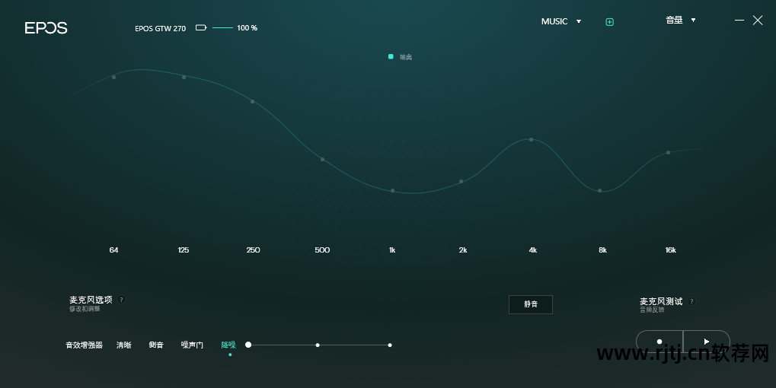Viewport: 776px width, 388px height.
Task: Set noise reduction slider to maximum point
Action: coord(390,345)
